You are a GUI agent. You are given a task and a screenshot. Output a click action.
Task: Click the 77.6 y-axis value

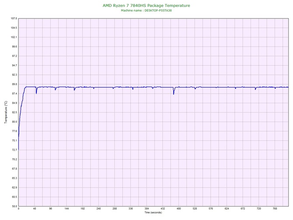[14, 131]
